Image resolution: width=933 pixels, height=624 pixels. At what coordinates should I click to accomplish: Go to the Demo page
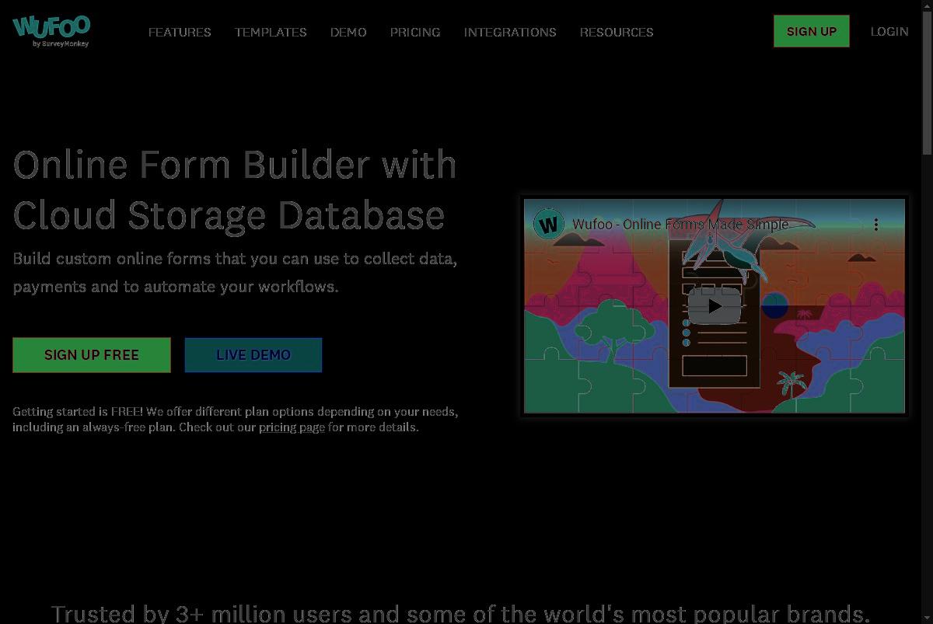click(348, 32)
